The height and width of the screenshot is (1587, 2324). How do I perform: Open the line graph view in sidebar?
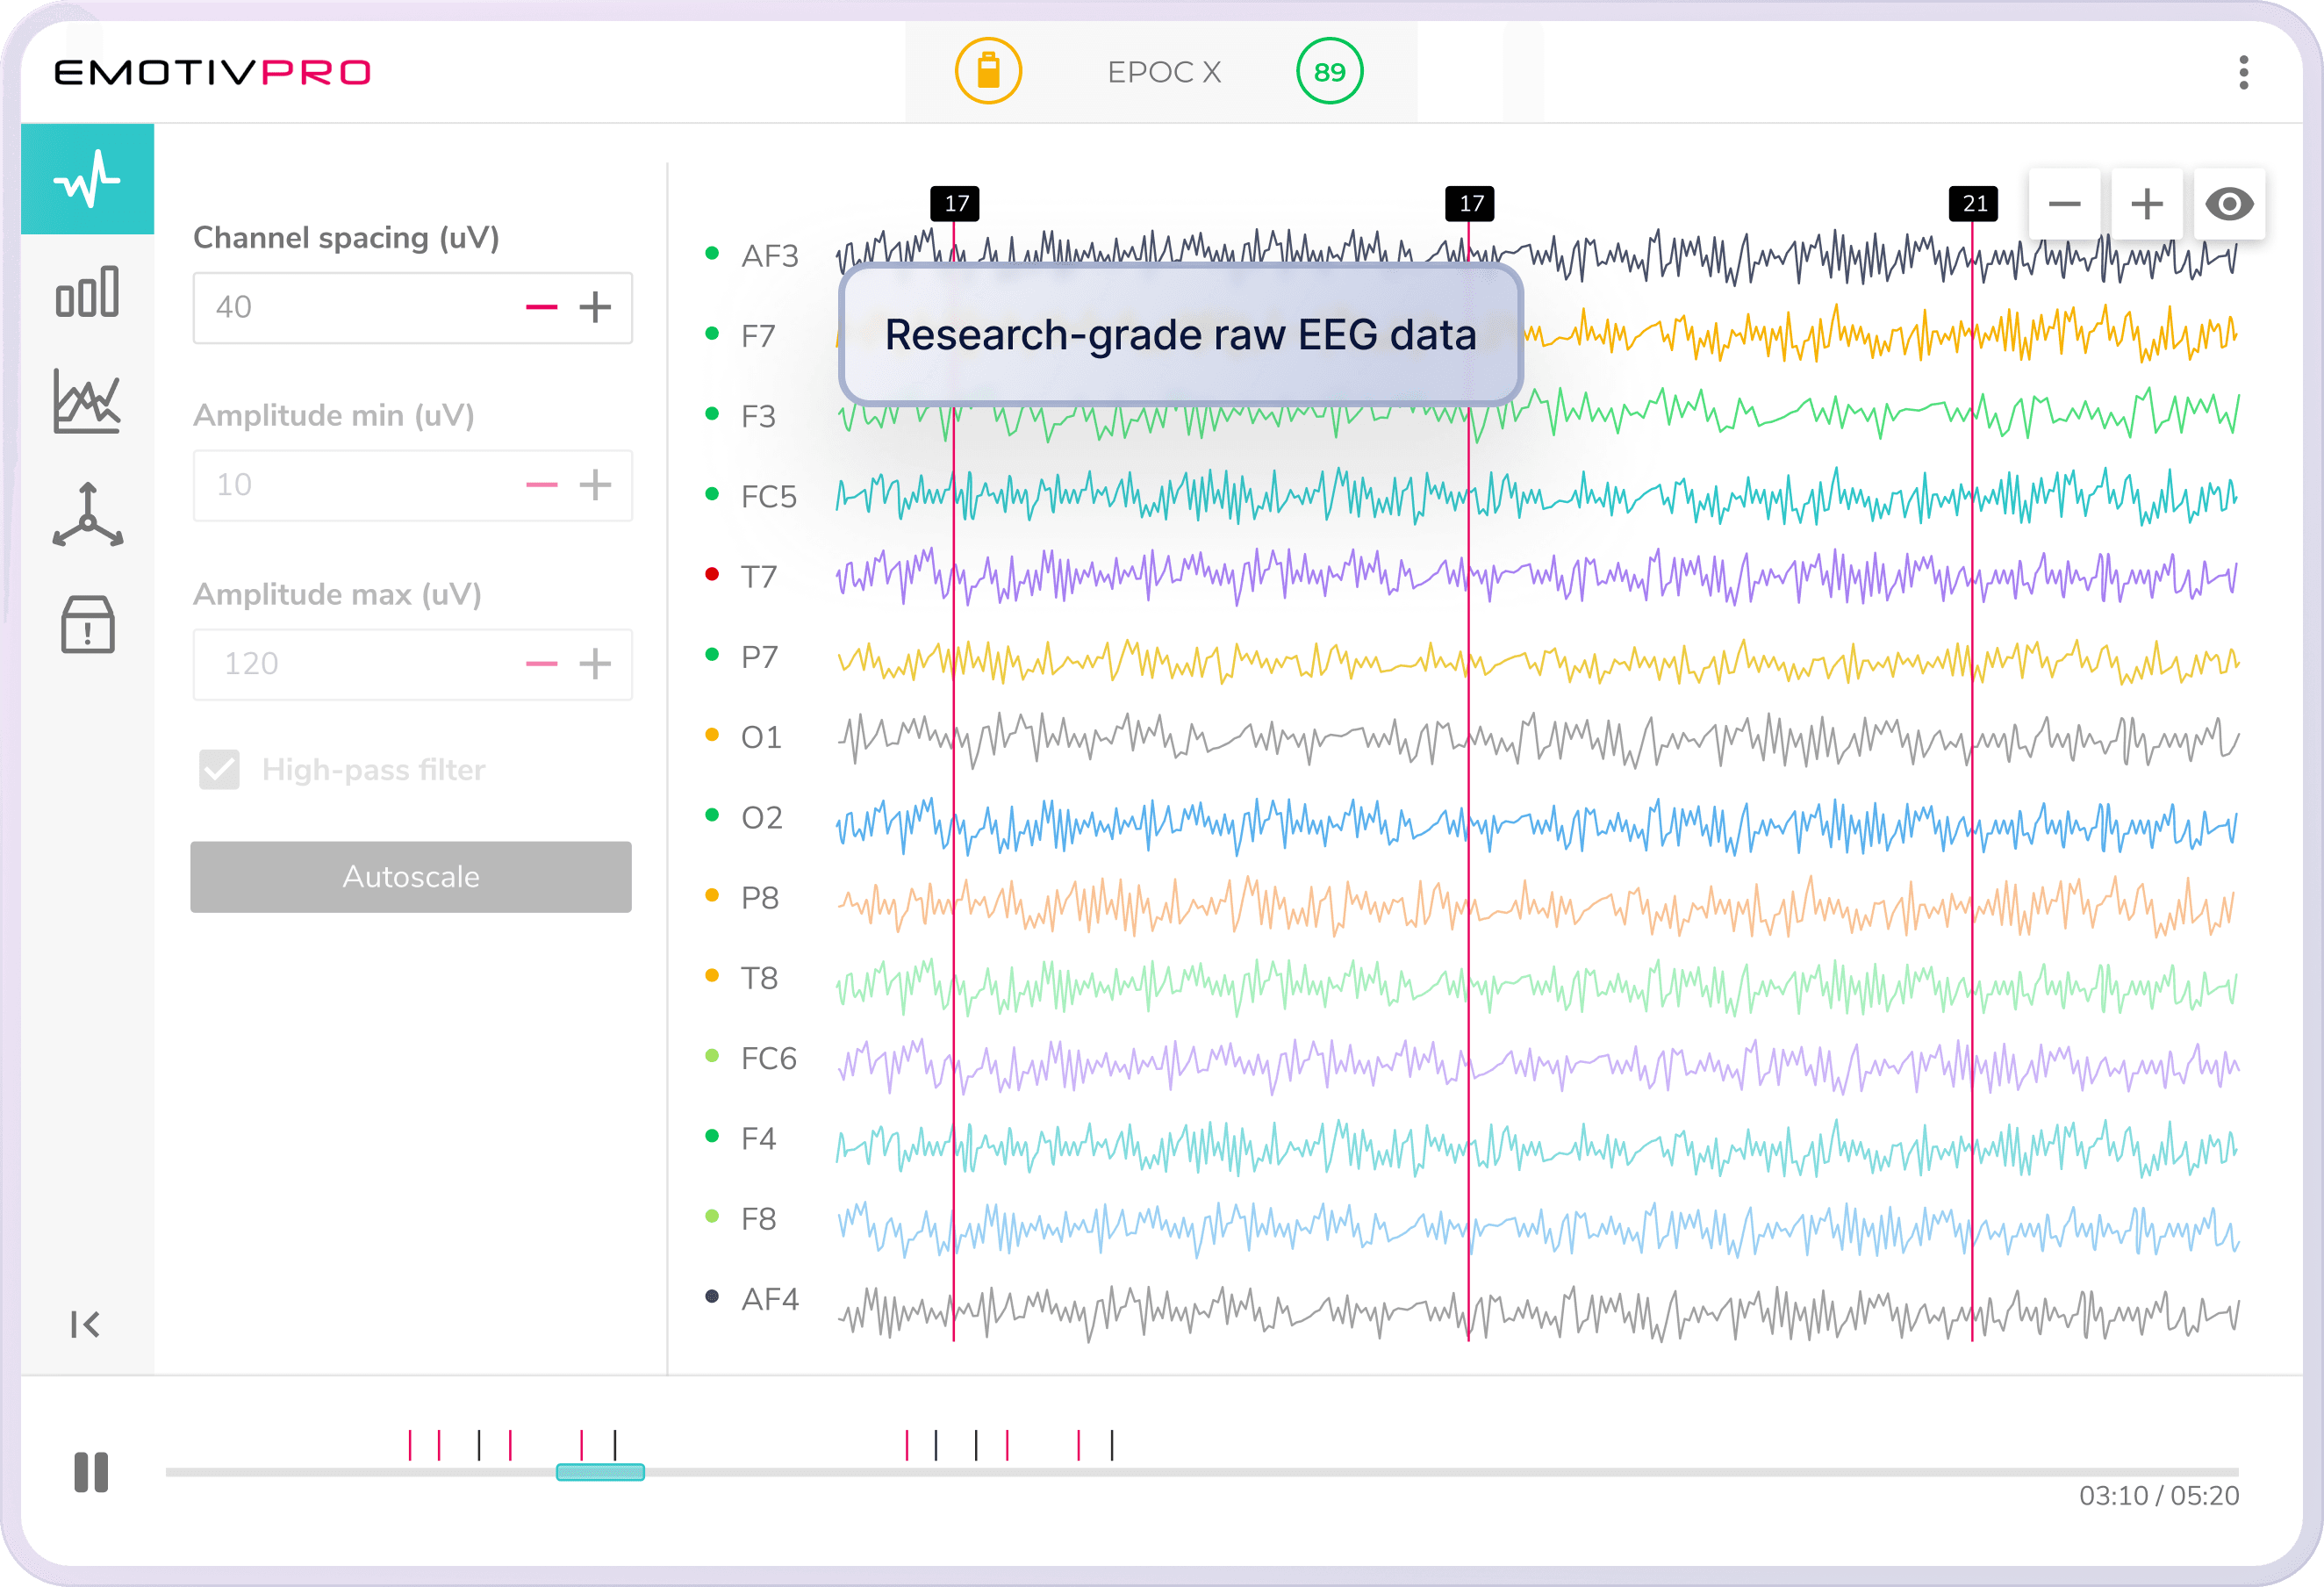coord(88,402)
